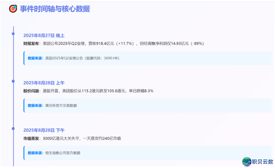This screenshot has width=275, height=168.
Task: Click the bold label 市值蒸发
Action: (x=31, y=139)
